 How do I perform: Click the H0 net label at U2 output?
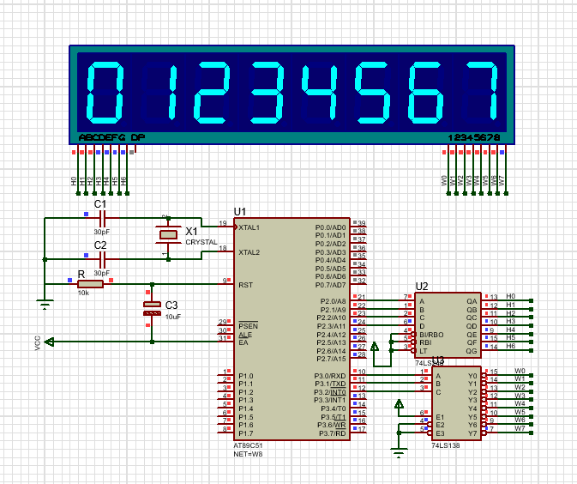pos(510,296)
